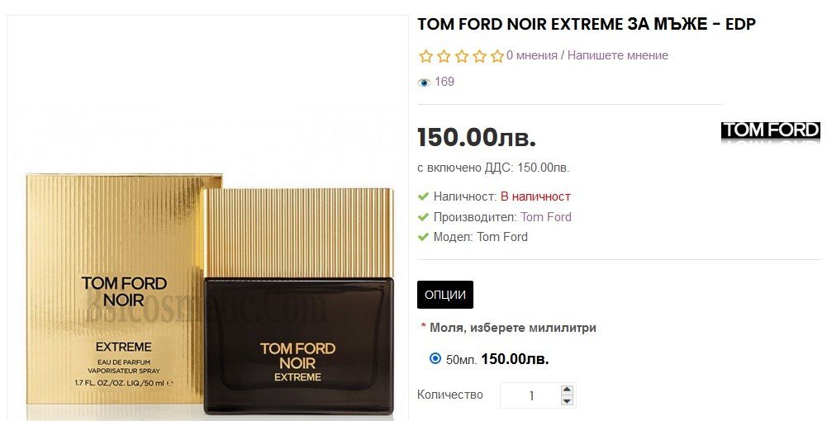Click the green checkmark beside Модел
Viewport: 827px width, 421px height.
[x=423, y=237]
